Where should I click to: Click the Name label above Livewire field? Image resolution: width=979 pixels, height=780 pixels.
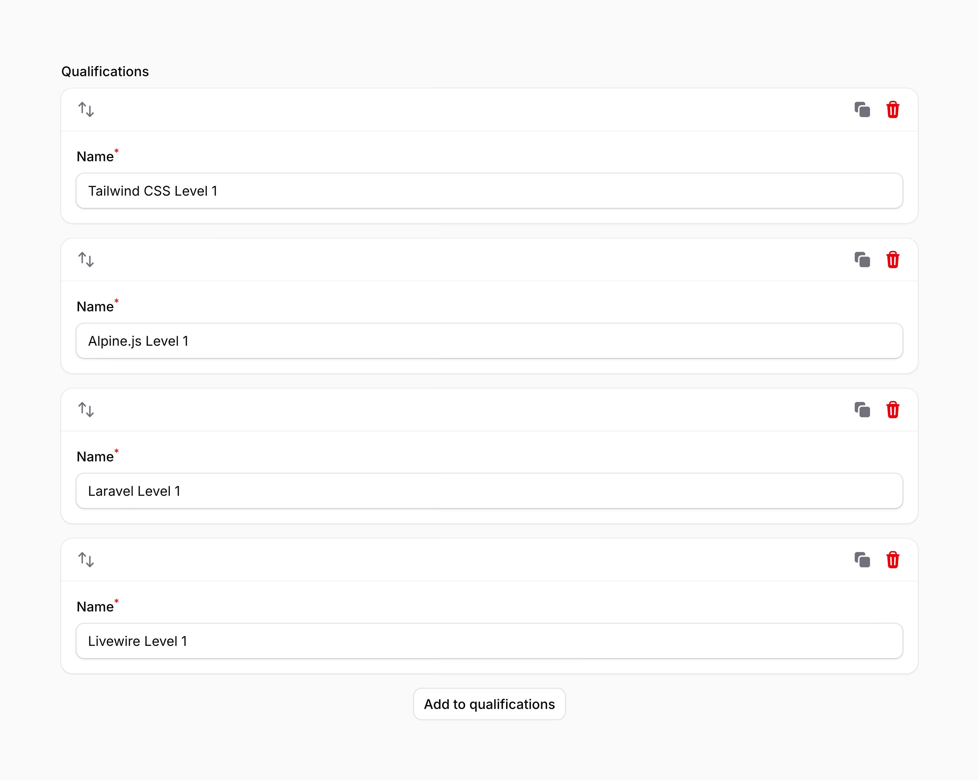click(x=95, y=607)
